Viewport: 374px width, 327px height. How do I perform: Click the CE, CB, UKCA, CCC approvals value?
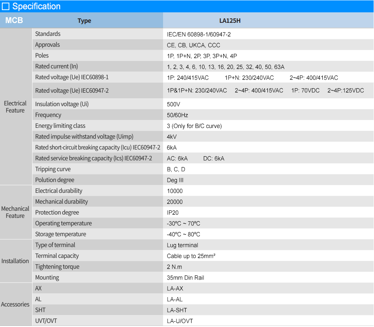coord(193,45)
